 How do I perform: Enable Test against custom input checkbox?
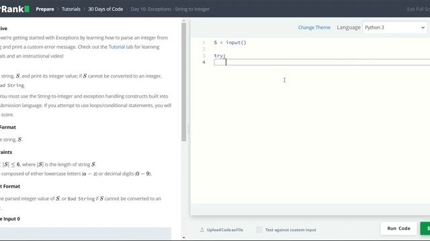[259, 230]
